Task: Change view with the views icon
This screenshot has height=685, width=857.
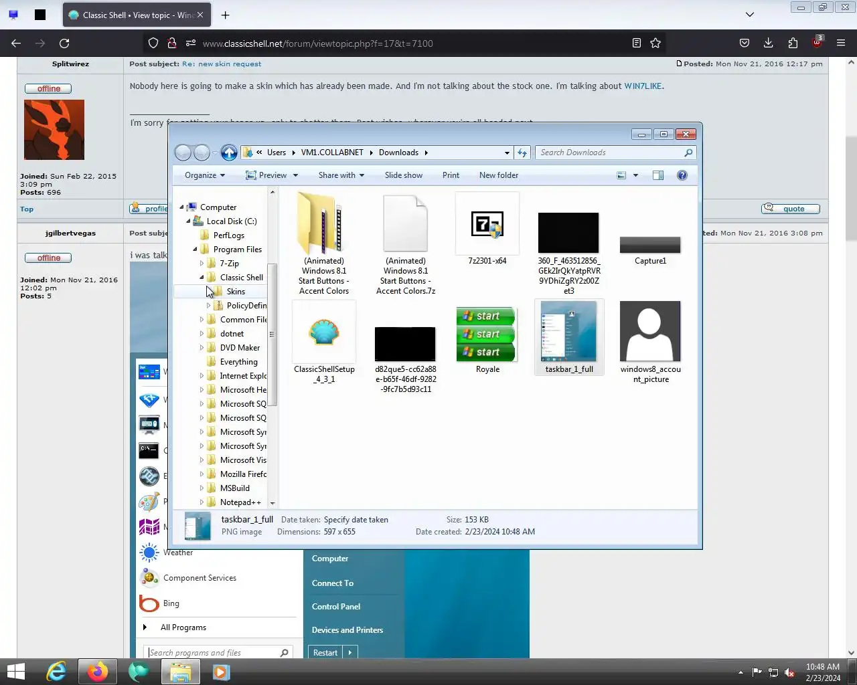Action: point(621,175)
